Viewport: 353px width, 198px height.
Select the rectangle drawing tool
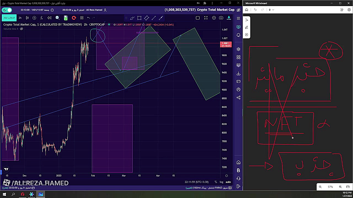(x=139, y=18)
